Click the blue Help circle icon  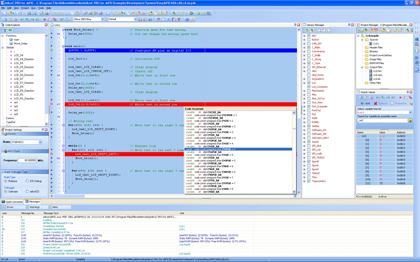pos(187,19)
